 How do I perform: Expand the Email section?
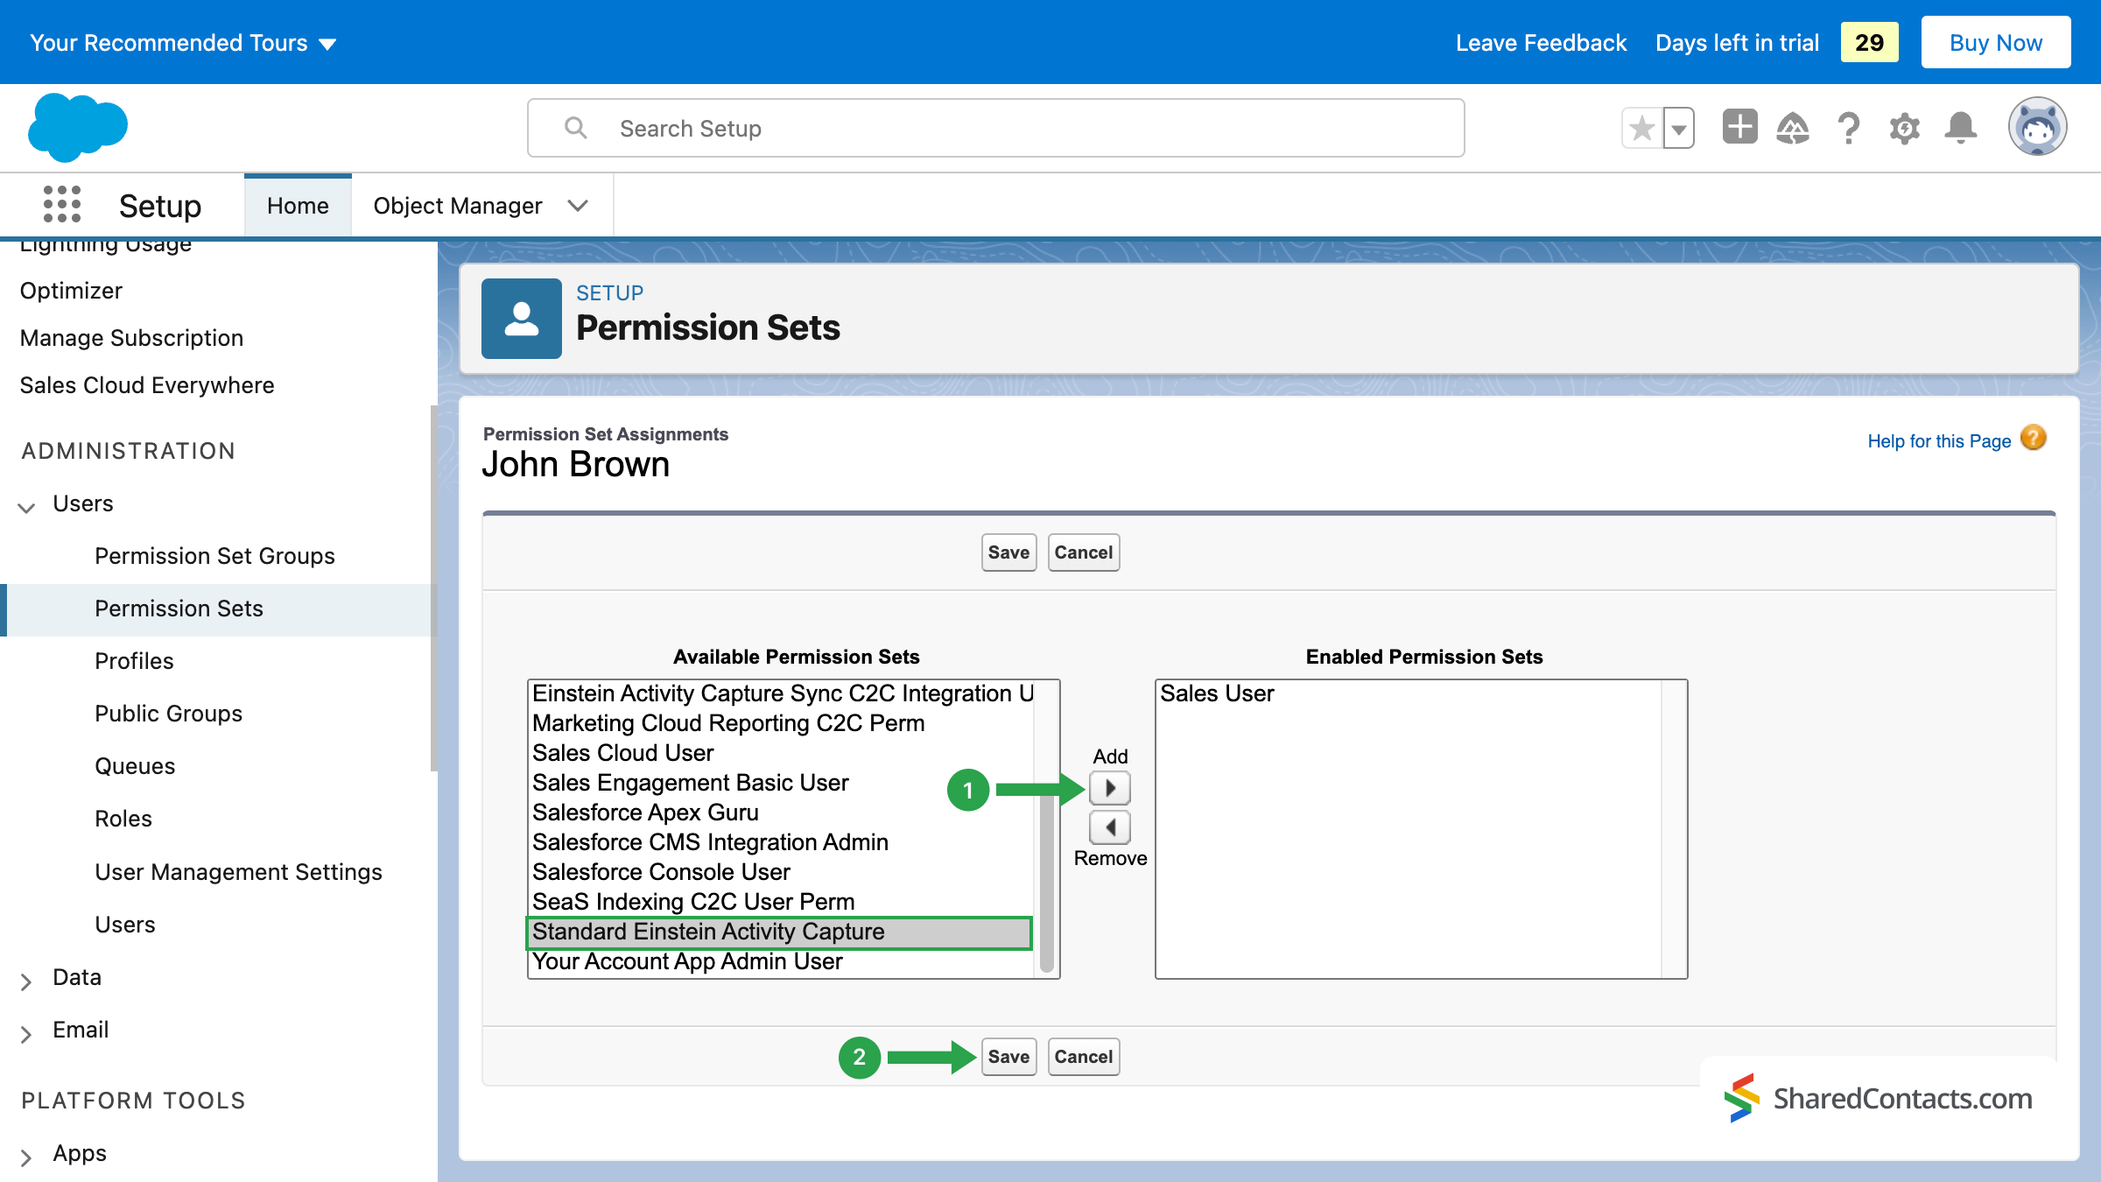click(x=27, y=1032)
